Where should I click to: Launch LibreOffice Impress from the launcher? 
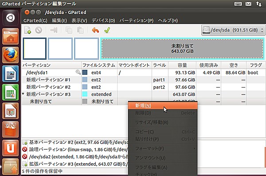pyautogui.click(x=10, y=111)
